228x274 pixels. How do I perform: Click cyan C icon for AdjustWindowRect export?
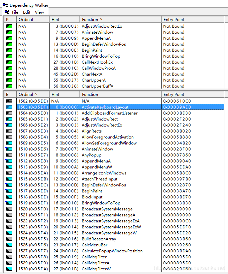tap(9, 119)
